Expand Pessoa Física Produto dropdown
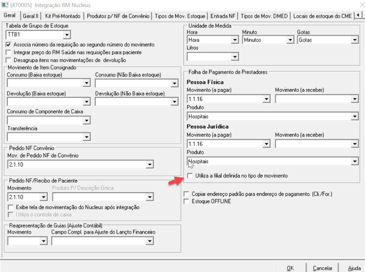Viewport: 365px width, 272px height. pos(355,116)
